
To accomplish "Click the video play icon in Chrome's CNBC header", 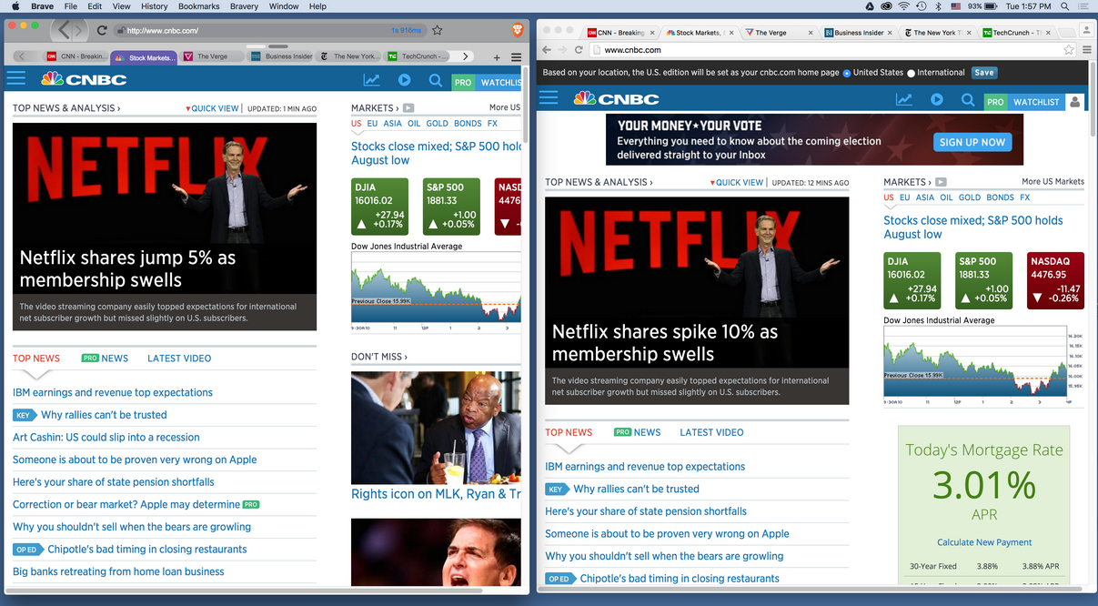I will [x=936, y=99].
